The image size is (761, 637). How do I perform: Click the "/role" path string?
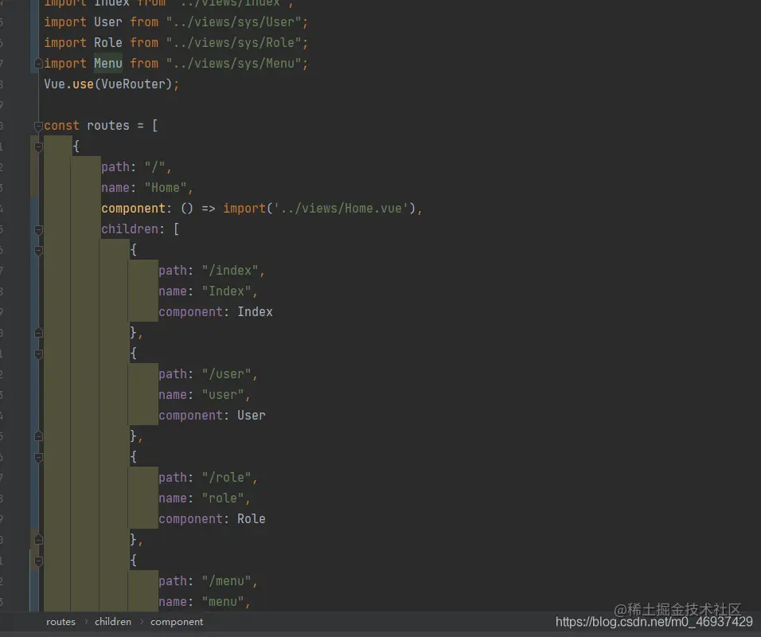[227, 478]
